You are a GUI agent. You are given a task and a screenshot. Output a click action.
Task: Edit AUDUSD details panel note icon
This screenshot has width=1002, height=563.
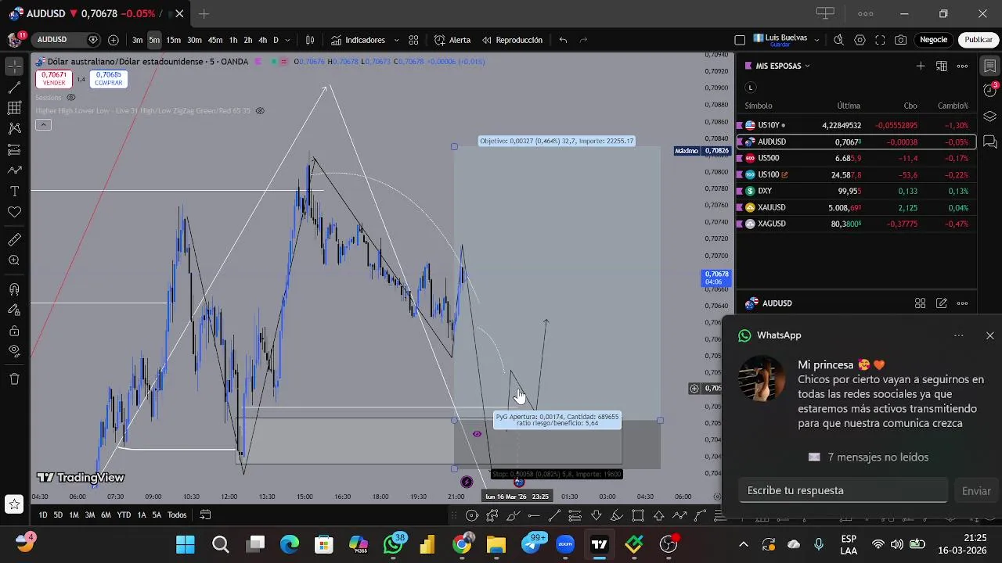click(942, 303)
